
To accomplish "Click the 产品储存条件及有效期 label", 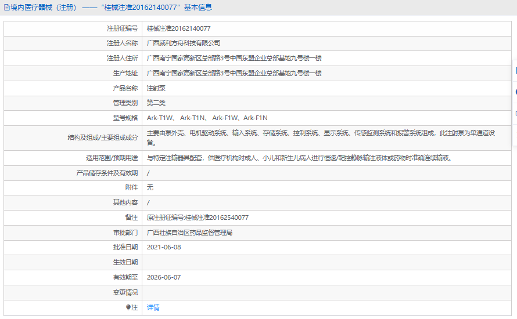I will [x=107, y=173].
